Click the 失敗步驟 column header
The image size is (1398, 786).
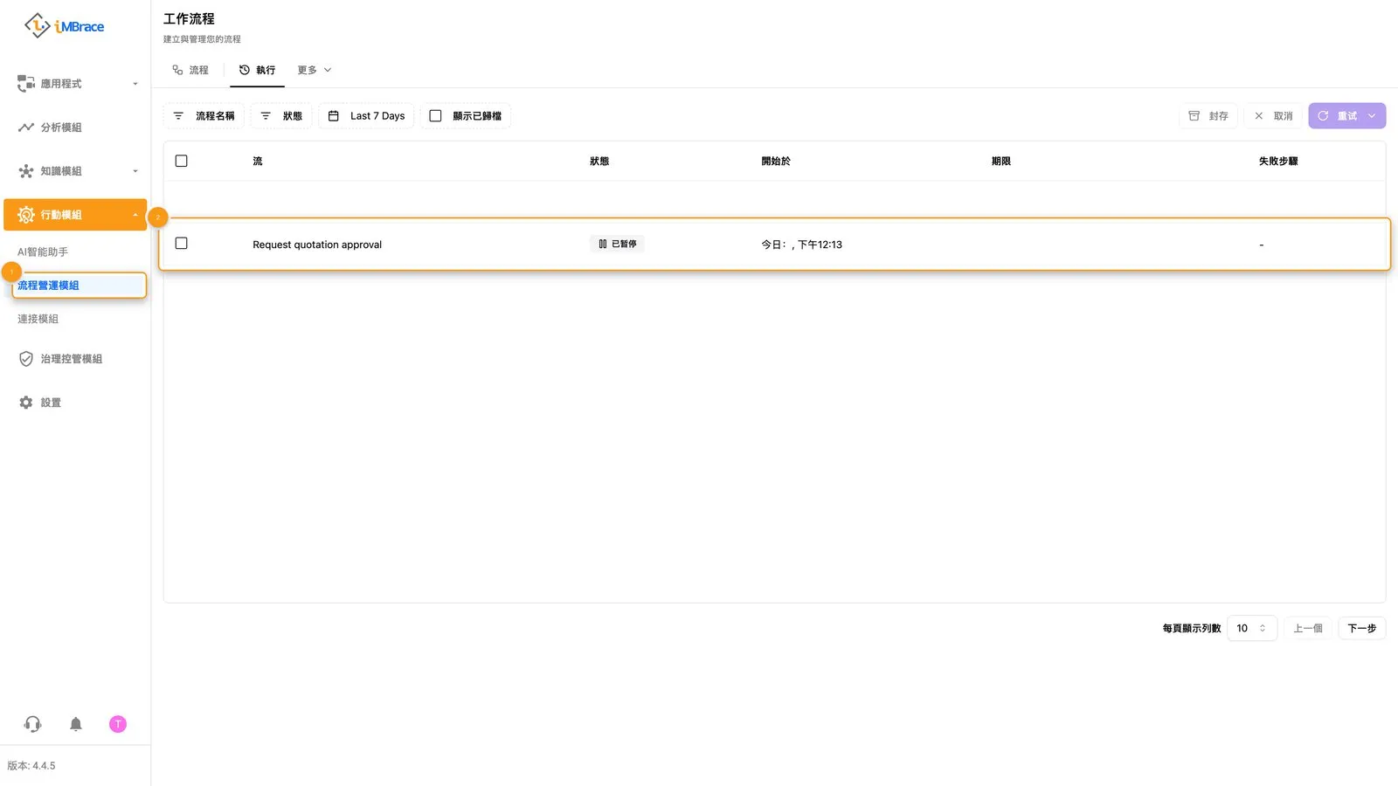(1278, 162)
